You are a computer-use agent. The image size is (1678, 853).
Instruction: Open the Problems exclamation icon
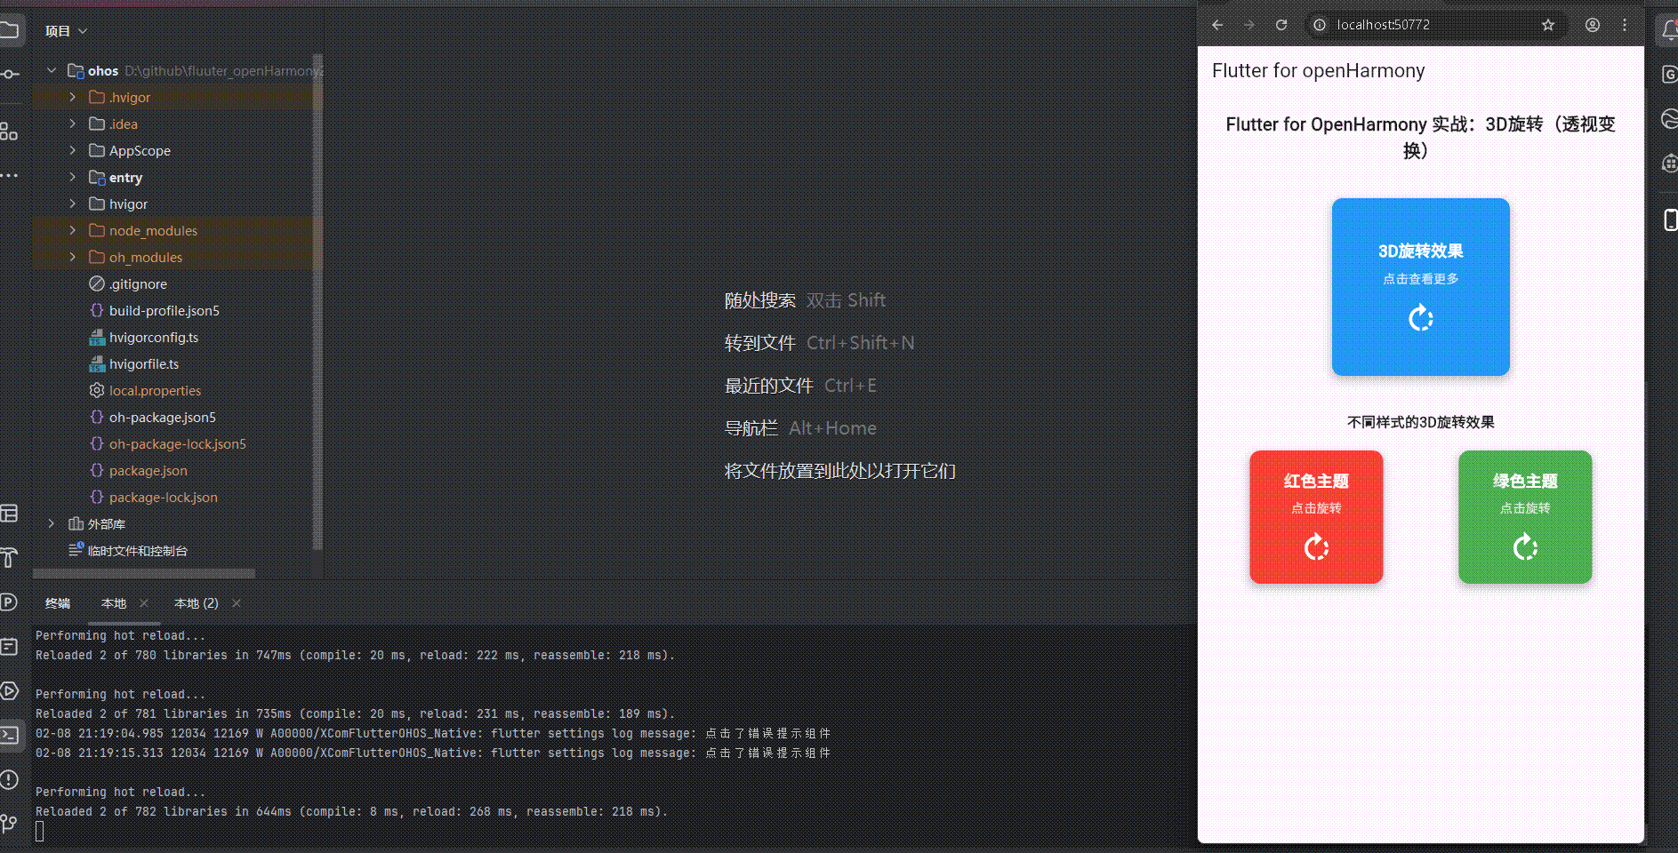(9, 780)
